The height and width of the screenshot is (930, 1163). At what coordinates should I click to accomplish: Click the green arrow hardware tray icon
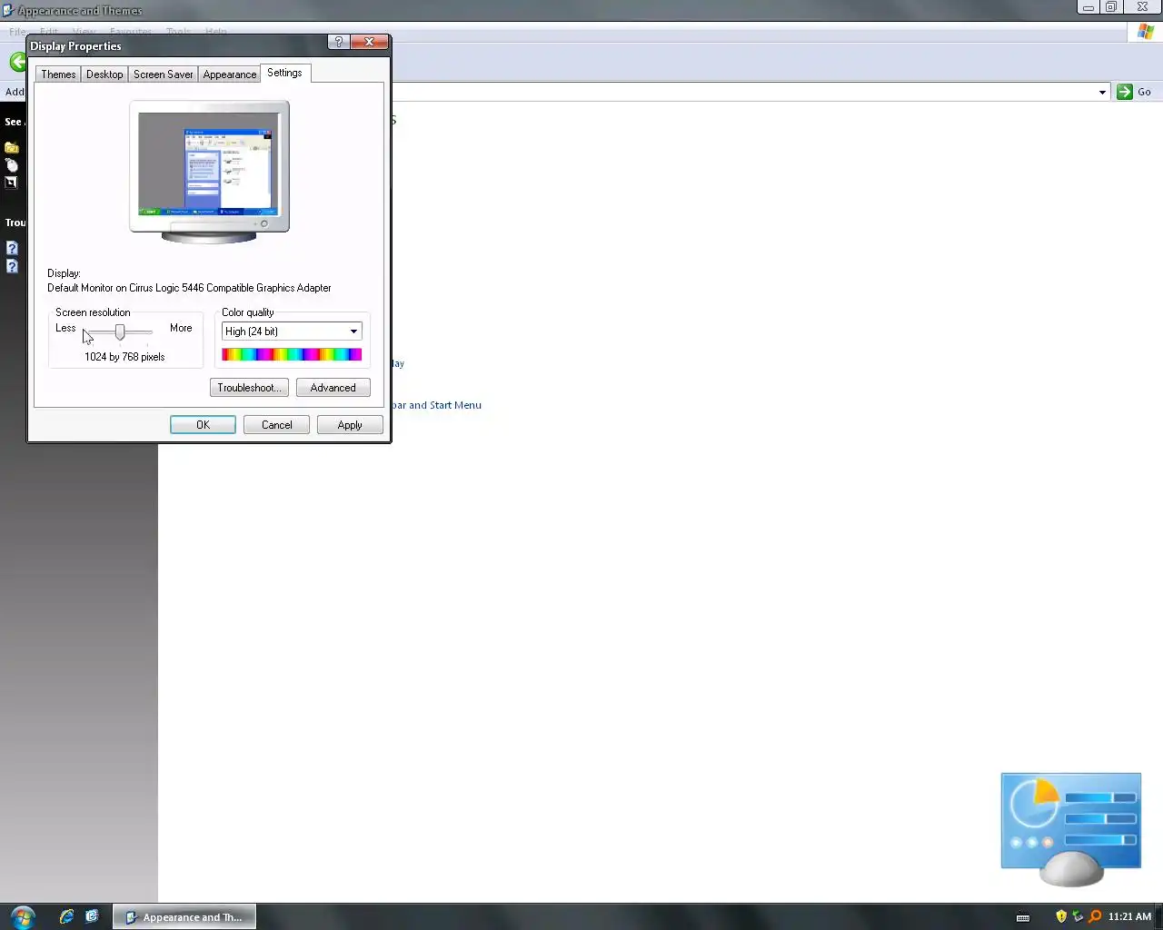click(x=1078, y=916)
